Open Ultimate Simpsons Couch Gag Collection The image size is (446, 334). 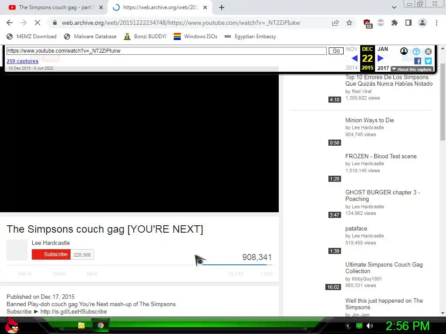coord(384,268)
